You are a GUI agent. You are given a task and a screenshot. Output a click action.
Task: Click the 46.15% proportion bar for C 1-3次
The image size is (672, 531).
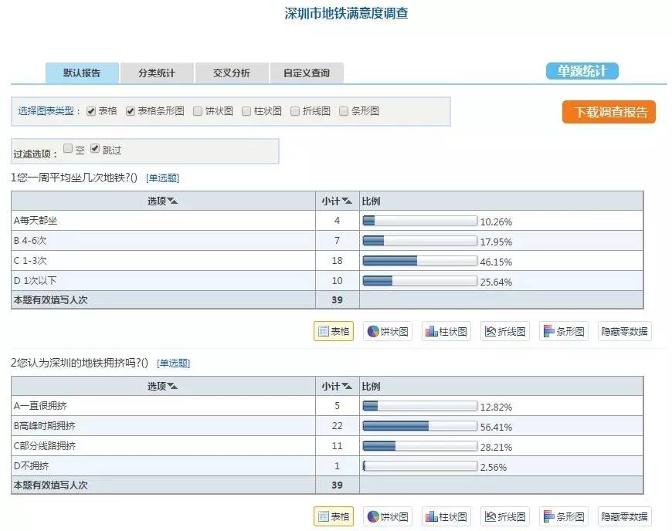coord(420,260)
